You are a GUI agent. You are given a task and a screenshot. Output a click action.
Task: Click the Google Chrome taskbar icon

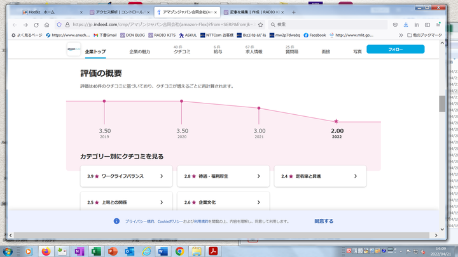point(180,251)
